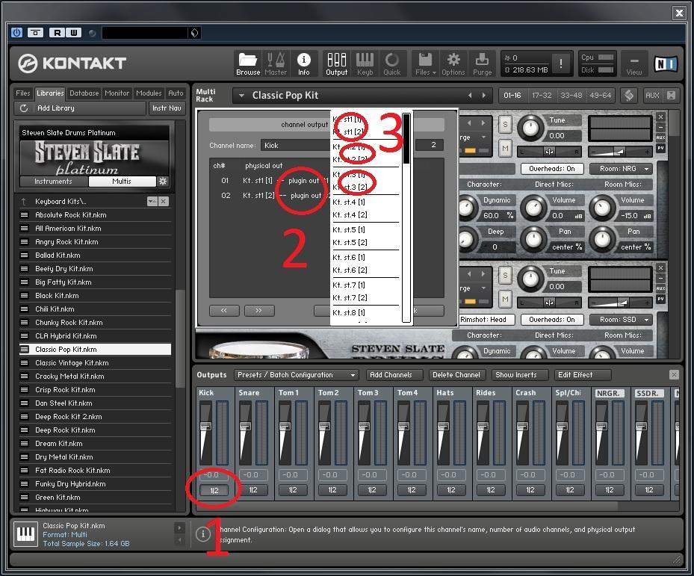Show the Keyb on-screen keyboard icon
Image resolution: width=694 pixels, height=576 pixels.
365,64
